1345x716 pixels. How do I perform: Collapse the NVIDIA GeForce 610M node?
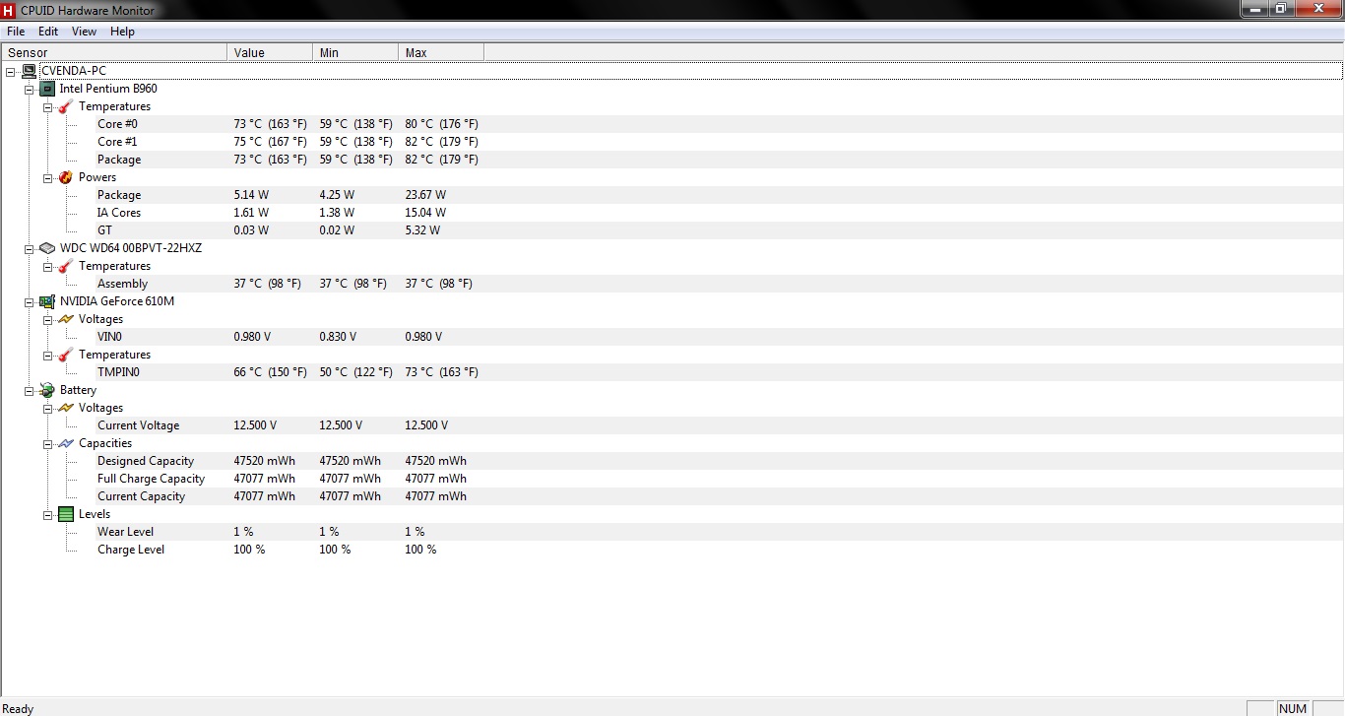coord(30,301)
